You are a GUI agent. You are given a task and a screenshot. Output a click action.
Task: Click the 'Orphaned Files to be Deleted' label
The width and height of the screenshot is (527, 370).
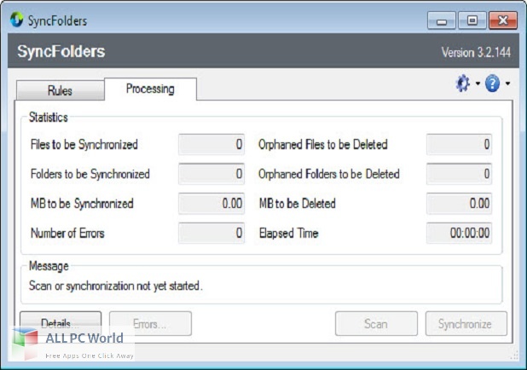click(322, 145)
